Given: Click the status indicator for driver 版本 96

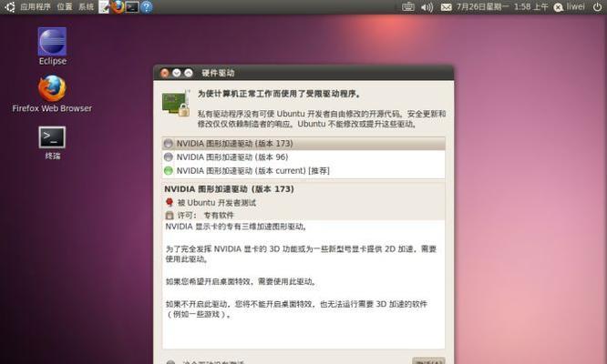Looking at the screenshot, I should coord(169,157).
